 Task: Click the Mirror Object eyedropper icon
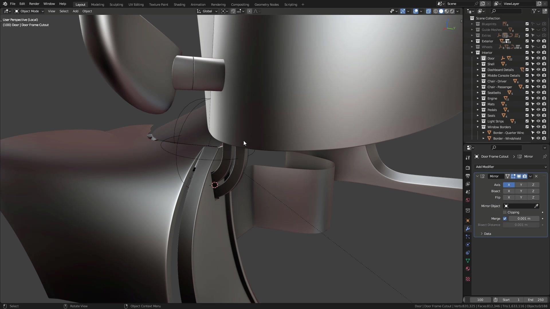(536, 206)
